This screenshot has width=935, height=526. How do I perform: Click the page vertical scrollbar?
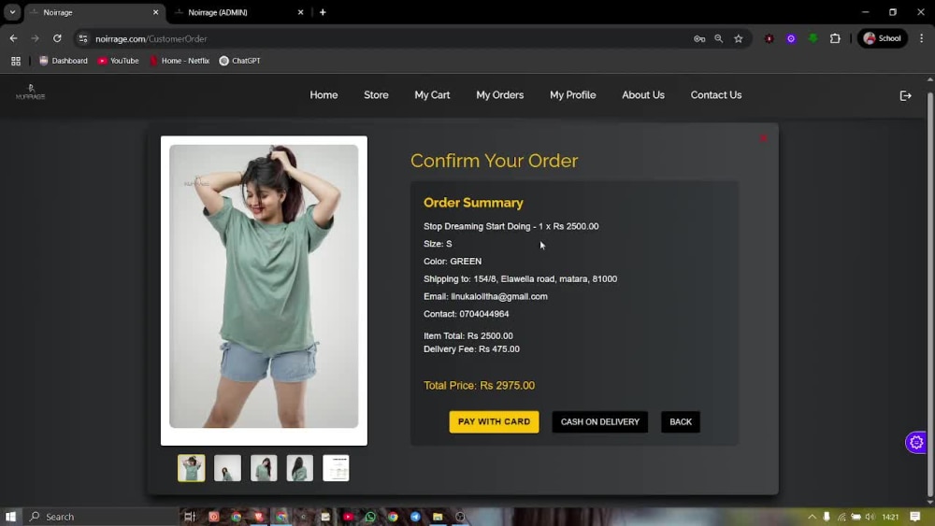click(930, 291)
